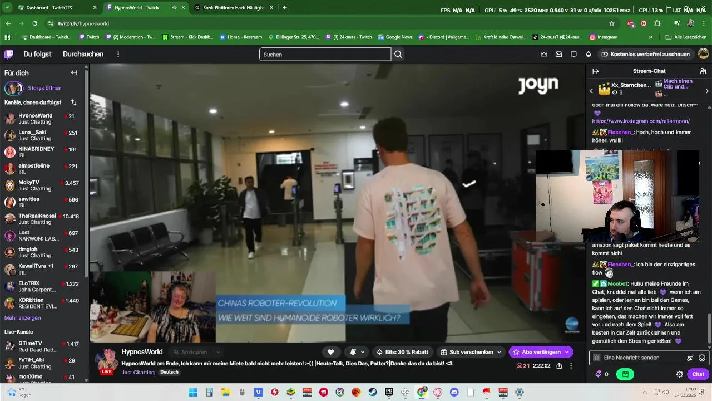Send message with Chat button

click(698, 374)
